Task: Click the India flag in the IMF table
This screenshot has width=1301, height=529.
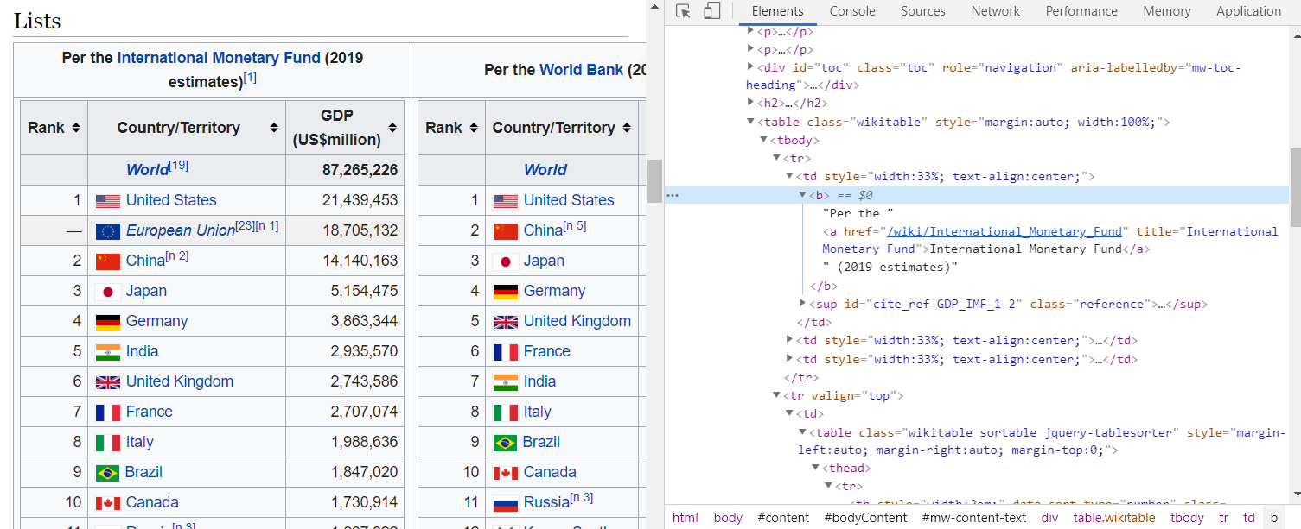Action: coord(108,352)
